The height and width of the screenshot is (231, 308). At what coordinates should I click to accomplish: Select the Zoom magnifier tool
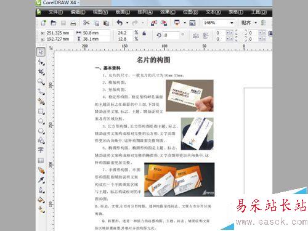[x=41, y=82]
